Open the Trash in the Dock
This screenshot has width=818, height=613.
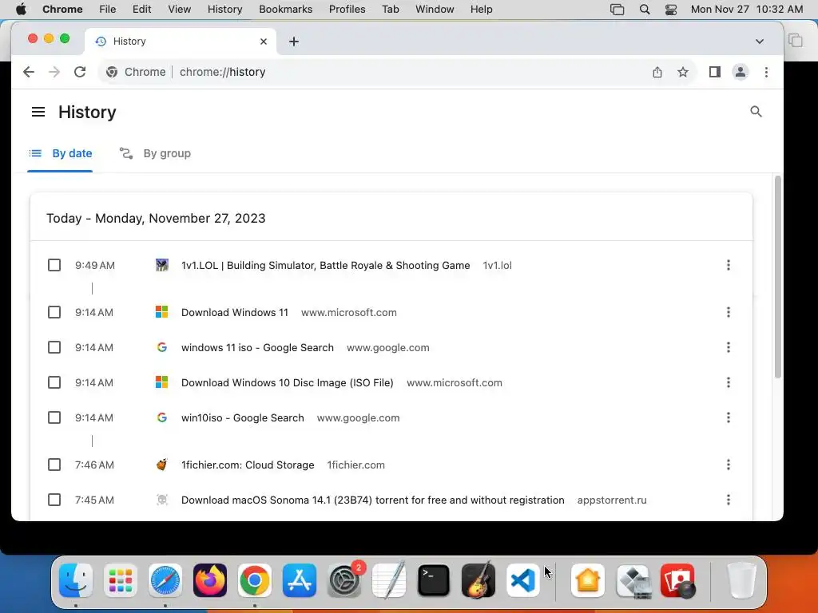click(x=742, y=580)
